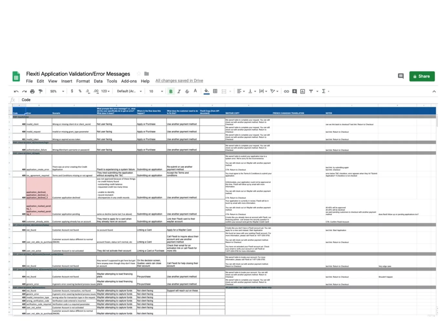
Task: Open the functions sigma dropdown
Action: [326, 91]
